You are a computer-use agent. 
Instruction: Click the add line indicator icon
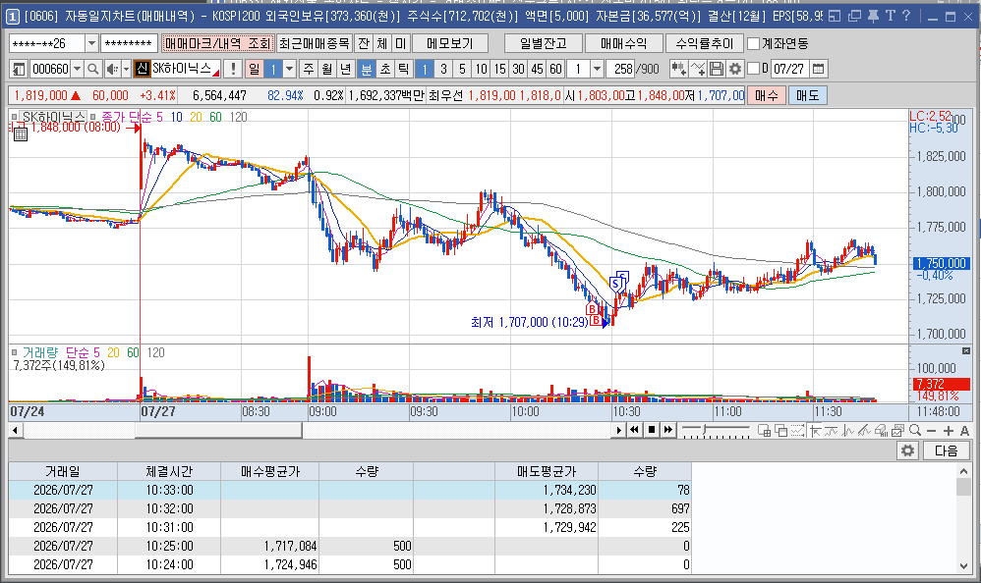(x=698, y=69)
